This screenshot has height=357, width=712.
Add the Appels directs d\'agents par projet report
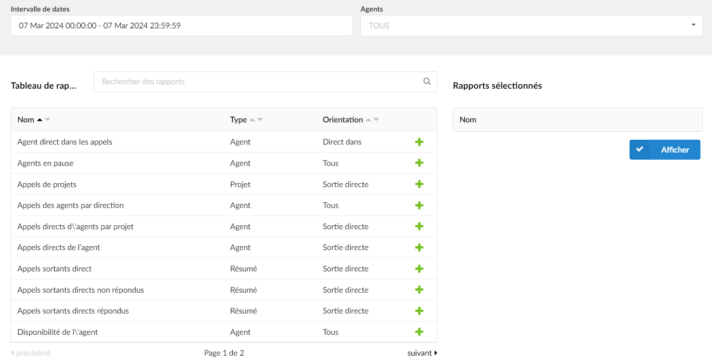[419, 227]
